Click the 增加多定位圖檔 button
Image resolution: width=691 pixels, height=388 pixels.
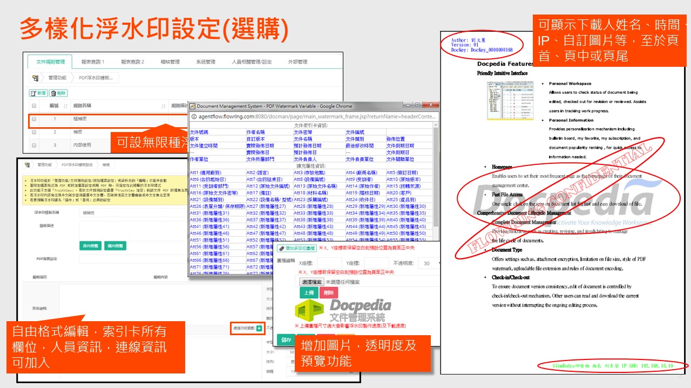tap(297, 248)
